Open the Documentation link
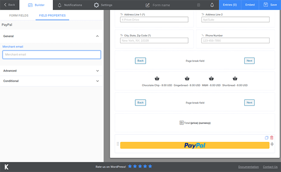This screenshot has width=281, height=172. 249,167
